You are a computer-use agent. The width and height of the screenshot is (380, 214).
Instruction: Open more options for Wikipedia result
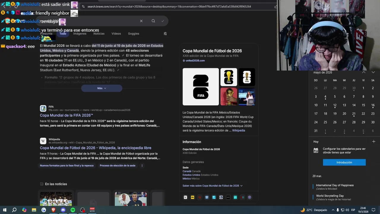click(142, 166)
